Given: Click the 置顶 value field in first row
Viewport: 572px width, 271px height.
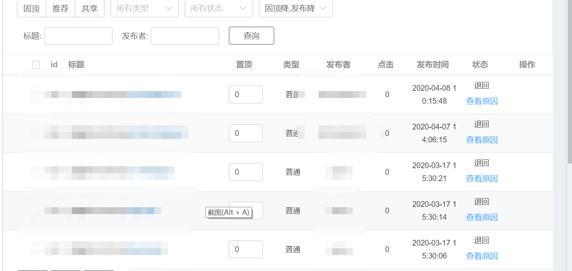Looking at the screenshot, I should point(245,95).
